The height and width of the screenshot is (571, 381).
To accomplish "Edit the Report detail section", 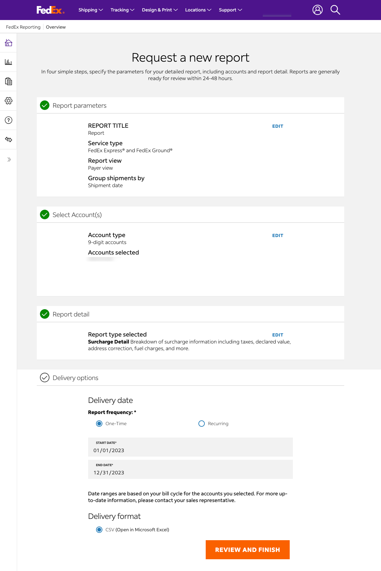I will point(278,335).
